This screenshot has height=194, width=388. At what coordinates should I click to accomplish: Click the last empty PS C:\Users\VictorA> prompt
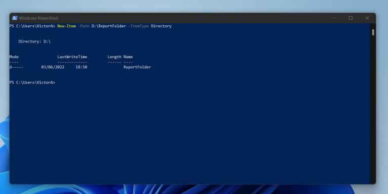pos(32,82)
